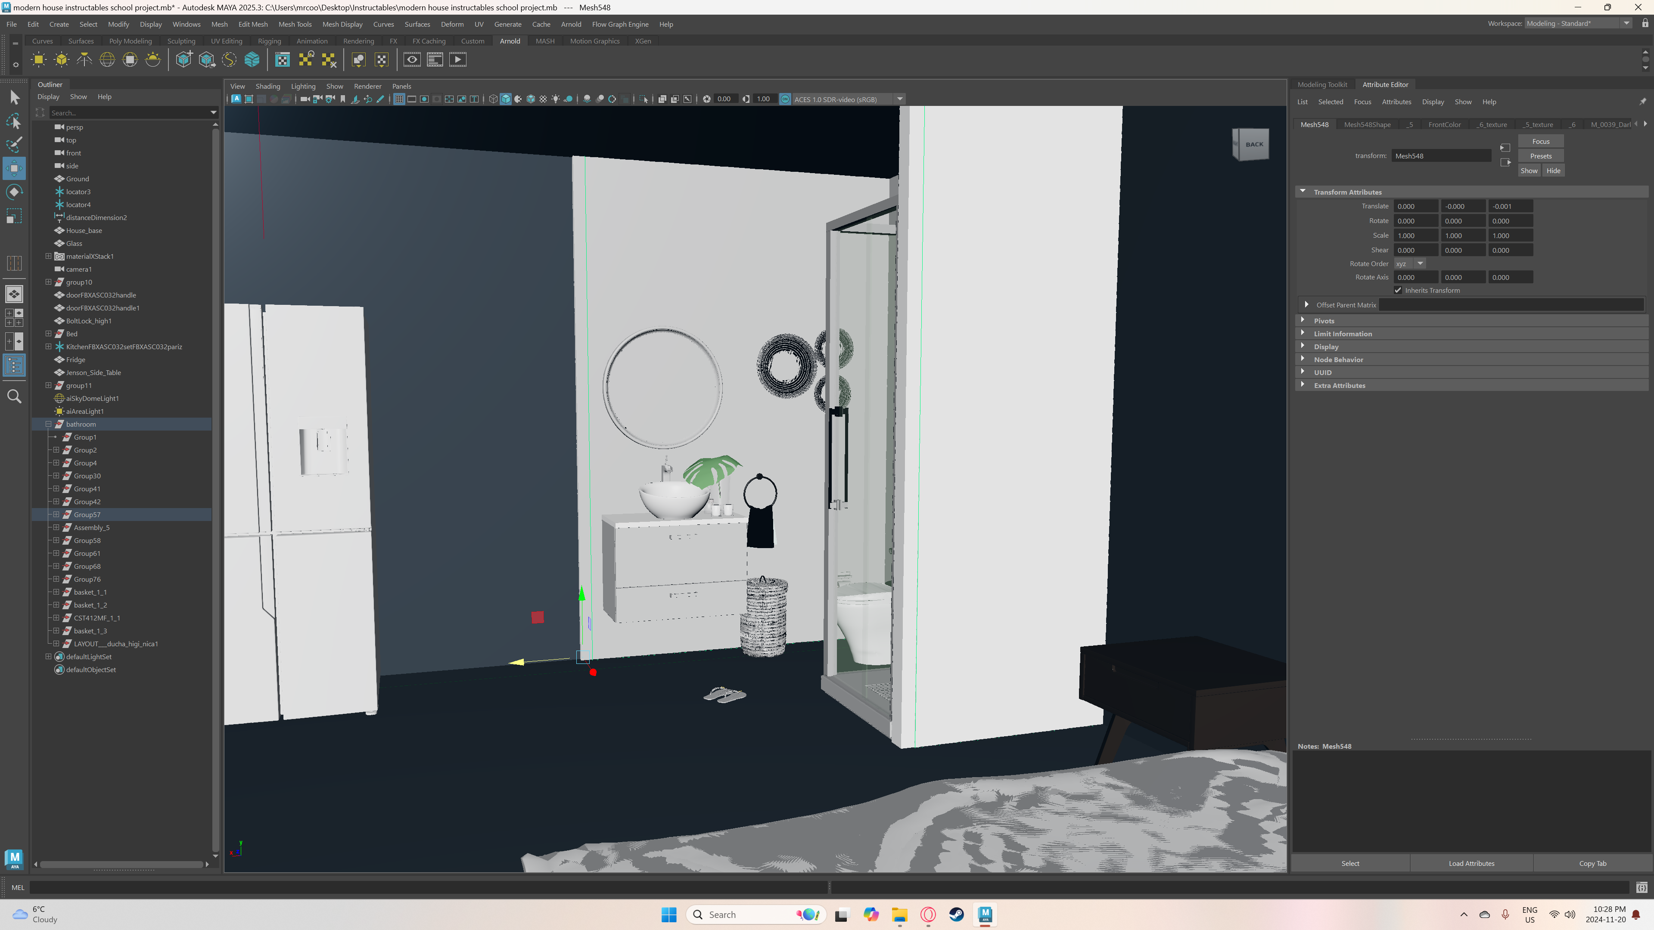Viewport: 1654px width, 930px height.
Task: Toggle smooth shade all in viewport
Action: point(506,99)
